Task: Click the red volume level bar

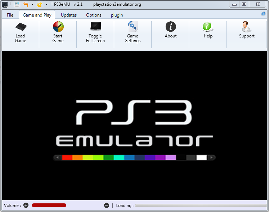Action: point(49,205)
